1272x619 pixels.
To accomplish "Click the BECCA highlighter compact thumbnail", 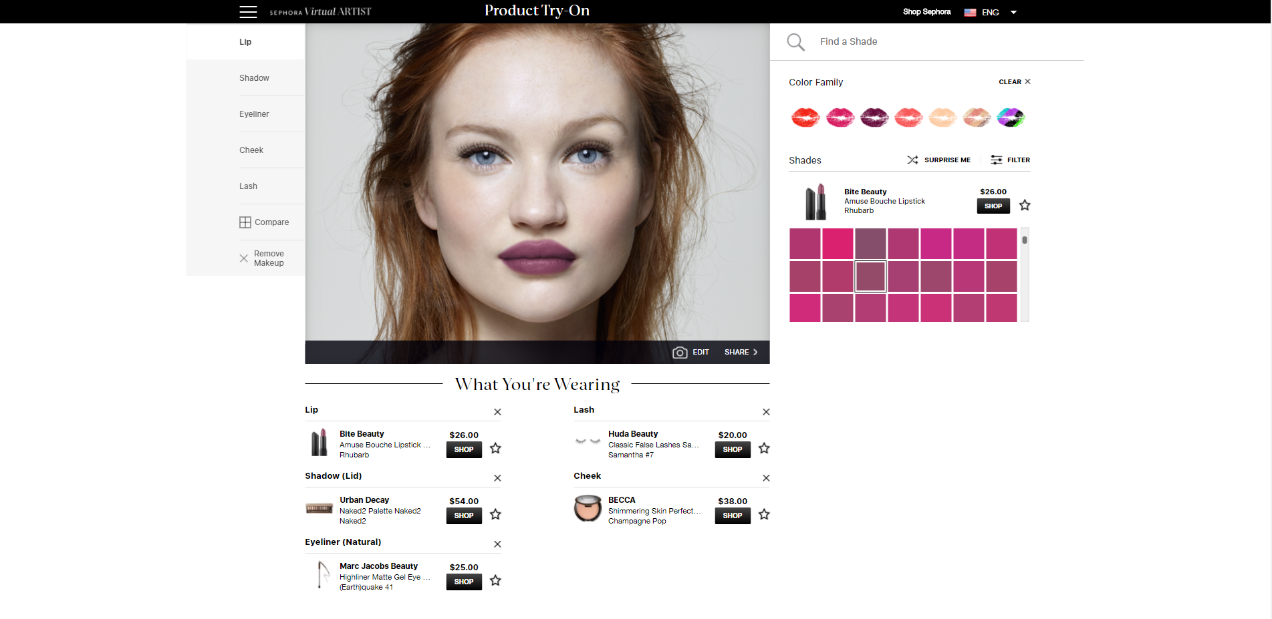I will pyautogui.click(x=588, y=508).
